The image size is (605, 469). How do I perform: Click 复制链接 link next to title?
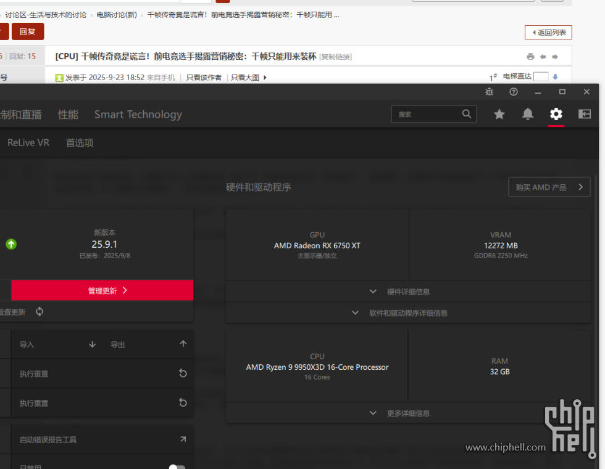click(x=336, y=57)
